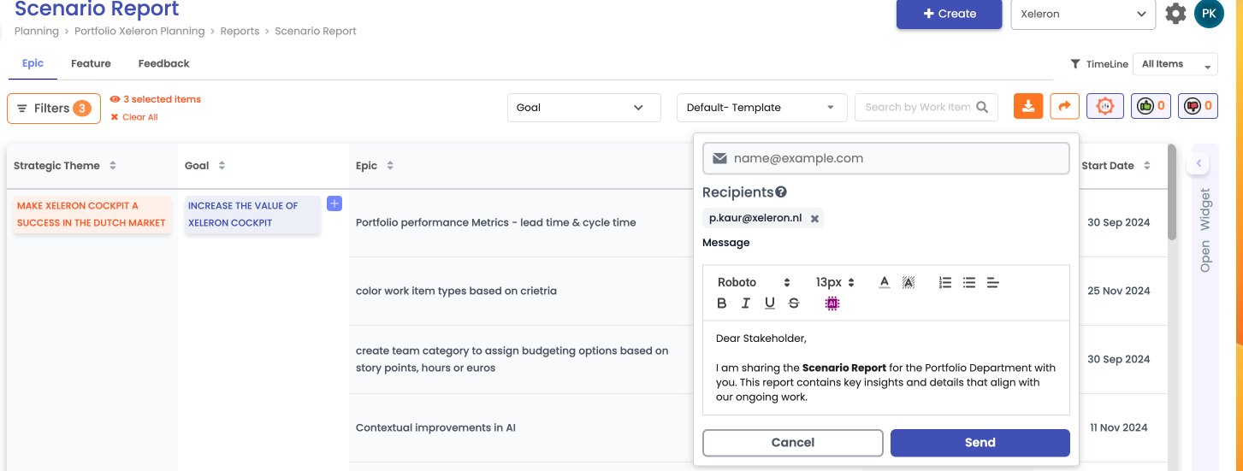Image resolution: width=1243 pixels, height=471 pixels.
Task: Click the orange download report icon
Action: (x=1028, y=107)
